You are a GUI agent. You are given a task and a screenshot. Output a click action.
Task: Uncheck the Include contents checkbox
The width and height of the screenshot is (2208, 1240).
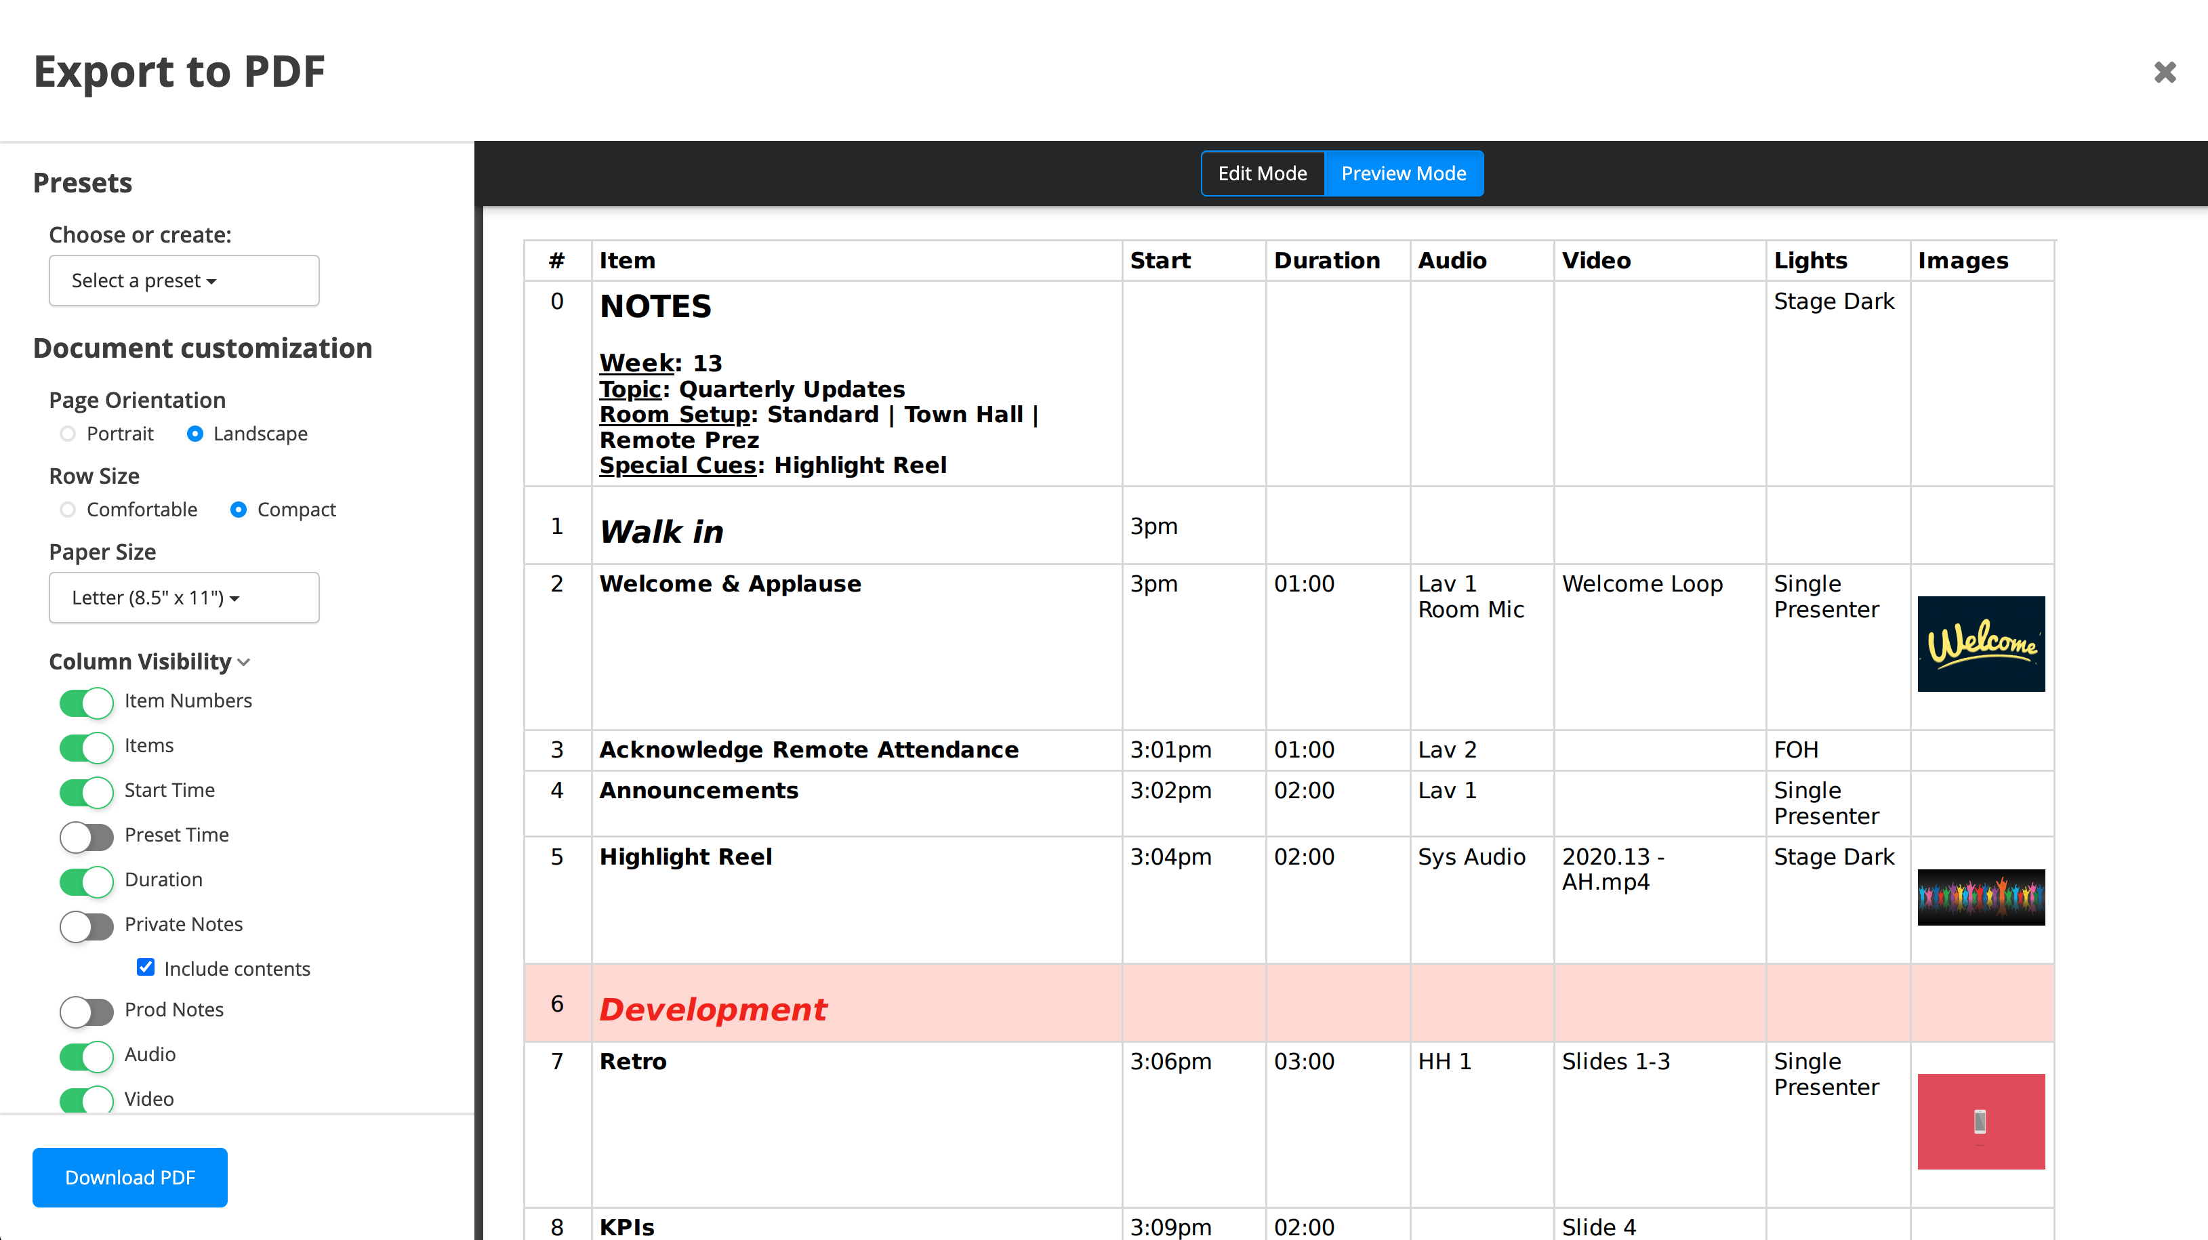146,968
